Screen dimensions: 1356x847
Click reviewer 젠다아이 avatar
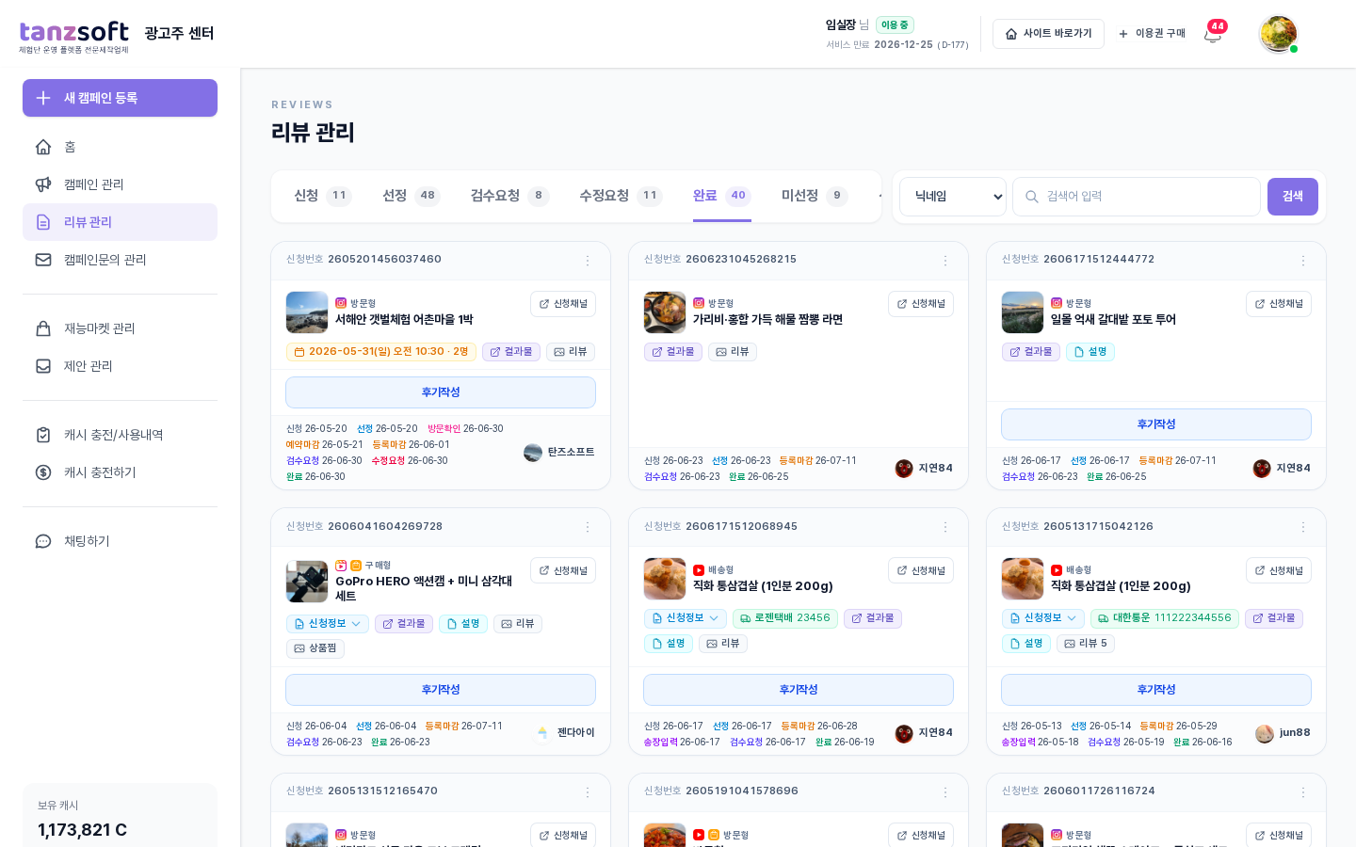point(542,732)
